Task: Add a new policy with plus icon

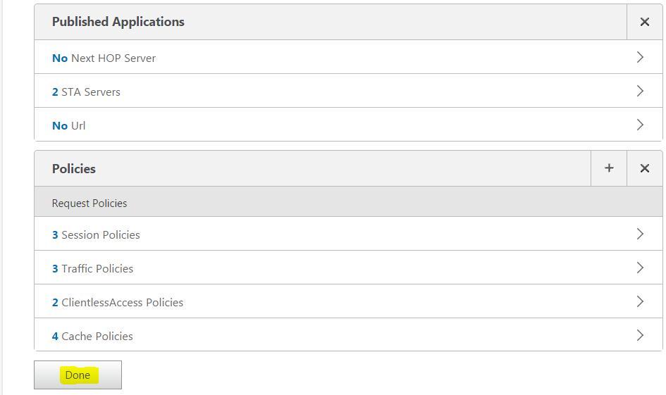Action: pyautogui.click(x=609, y=168)
